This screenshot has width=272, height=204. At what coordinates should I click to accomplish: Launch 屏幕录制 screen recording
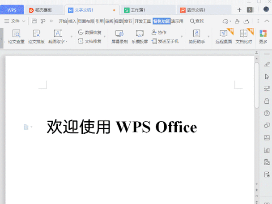point(119,37)
